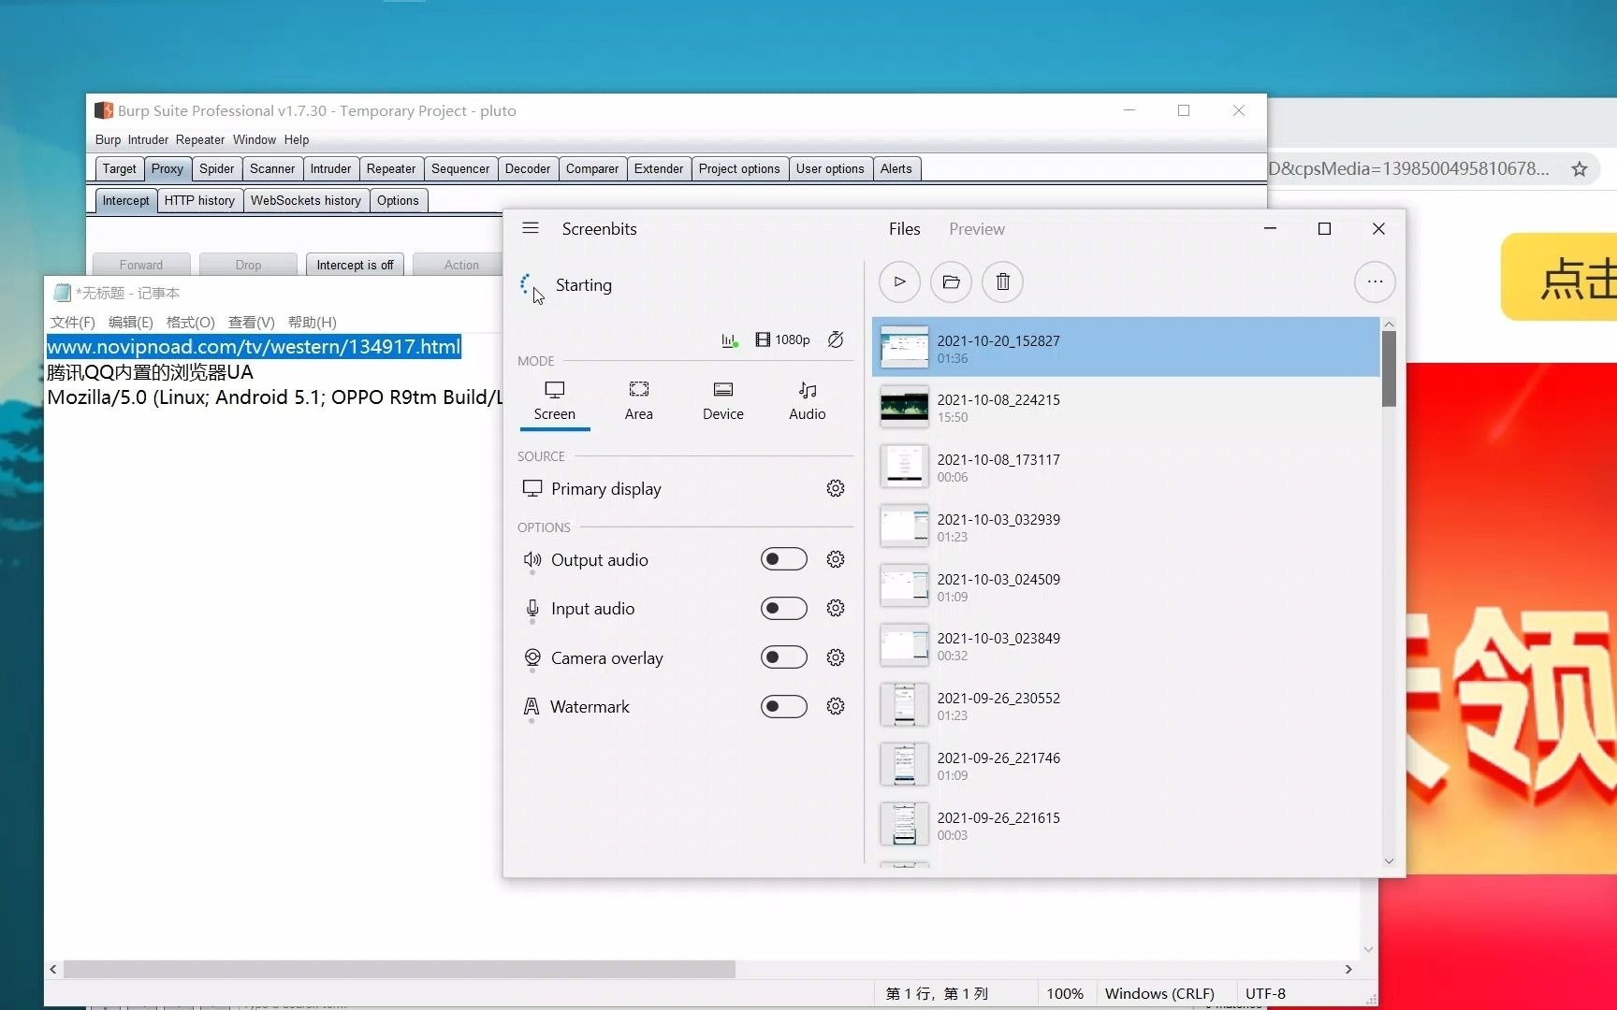The width and height of the screenshot is (1617, 1010).
Task: Open Burp Suite's Project options tab
Action: pos(739,168)
